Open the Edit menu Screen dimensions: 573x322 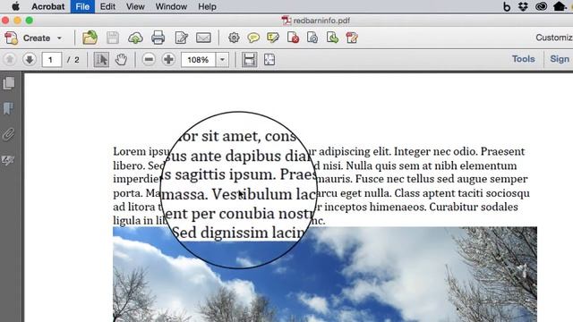pos(107,6)
